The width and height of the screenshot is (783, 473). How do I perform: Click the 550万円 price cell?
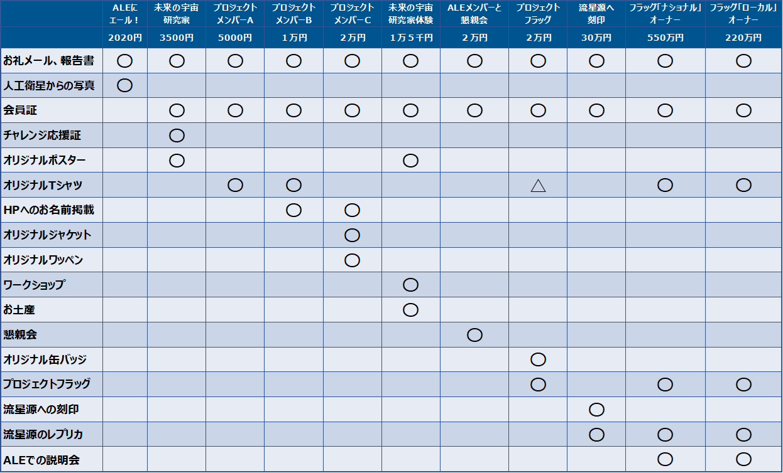coord(665,38)
